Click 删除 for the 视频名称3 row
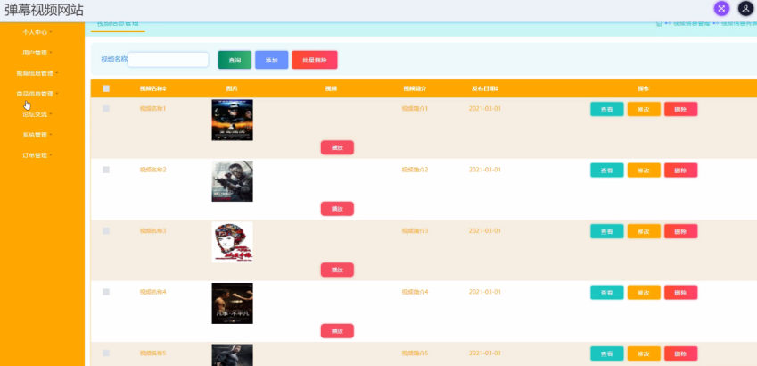 [680, 231]
